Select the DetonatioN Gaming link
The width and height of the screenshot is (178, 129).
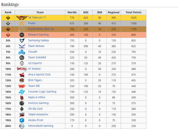pos(41,126)
